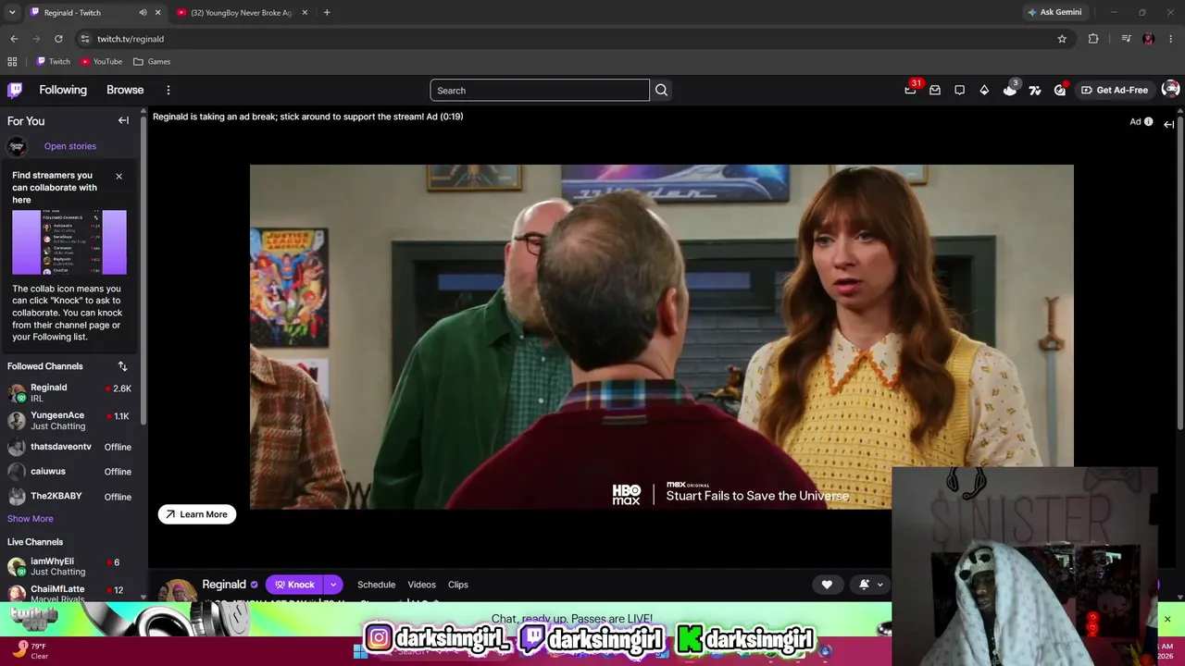1185x666 pixels.
Task: Open the Bits diamond icon
Action: (984, 90)
